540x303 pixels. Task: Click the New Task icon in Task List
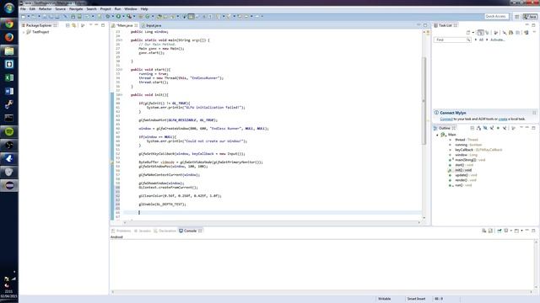(x=468, y=33)
